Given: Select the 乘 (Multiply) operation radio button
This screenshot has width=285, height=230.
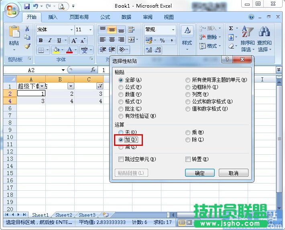Looking at the screenshot, I should point(188,132).
